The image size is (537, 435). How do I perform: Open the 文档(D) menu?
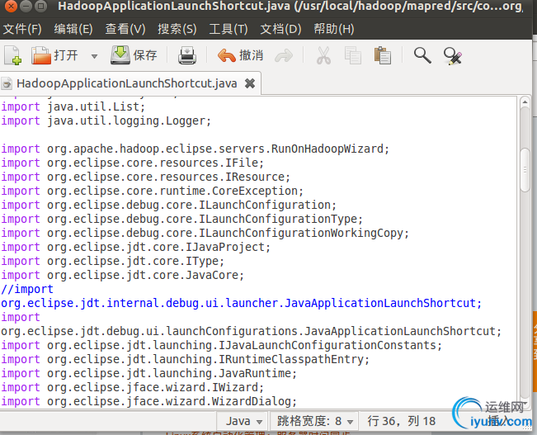click(x=280, y=29)
